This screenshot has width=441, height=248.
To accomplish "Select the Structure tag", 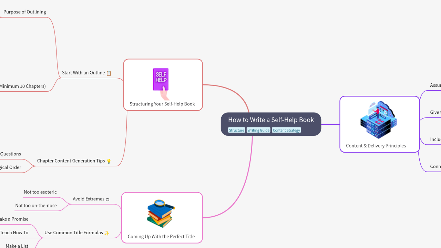I will pyautogui.click(x=236, y=130).
